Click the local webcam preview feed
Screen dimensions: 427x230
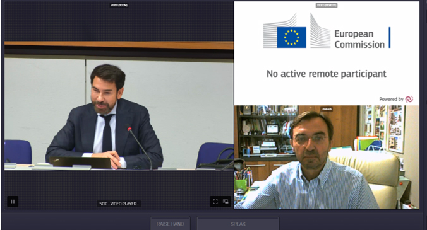click(327, 158)
